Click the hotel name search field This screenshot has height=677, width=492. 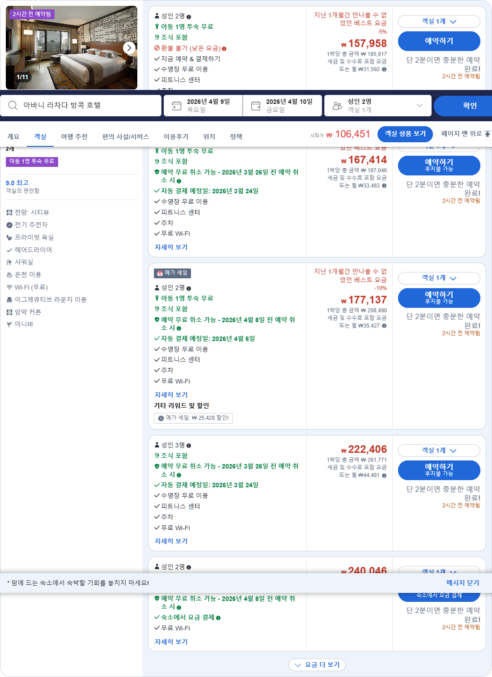pos(81,106)
